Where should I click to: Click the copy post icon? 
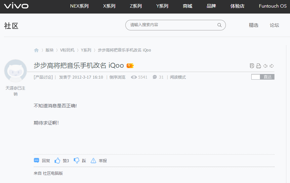coord(252,66)
